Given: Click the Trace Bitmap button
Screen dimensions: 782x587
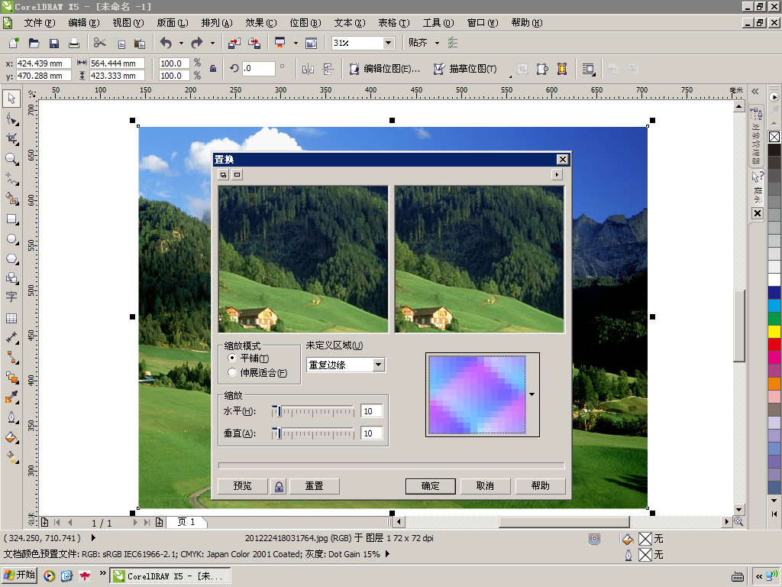Looking at the screenshot, I should click(465, 69).
